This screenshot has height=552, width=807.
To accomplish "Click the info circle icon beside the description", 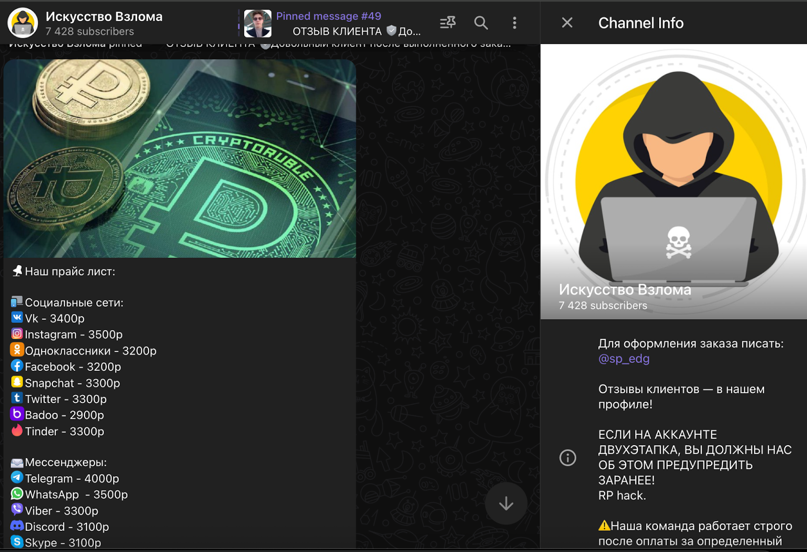I will 567,458.
